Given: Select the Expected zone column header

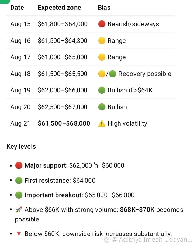Looking at the screenshot, I should [x=60, y=8].
